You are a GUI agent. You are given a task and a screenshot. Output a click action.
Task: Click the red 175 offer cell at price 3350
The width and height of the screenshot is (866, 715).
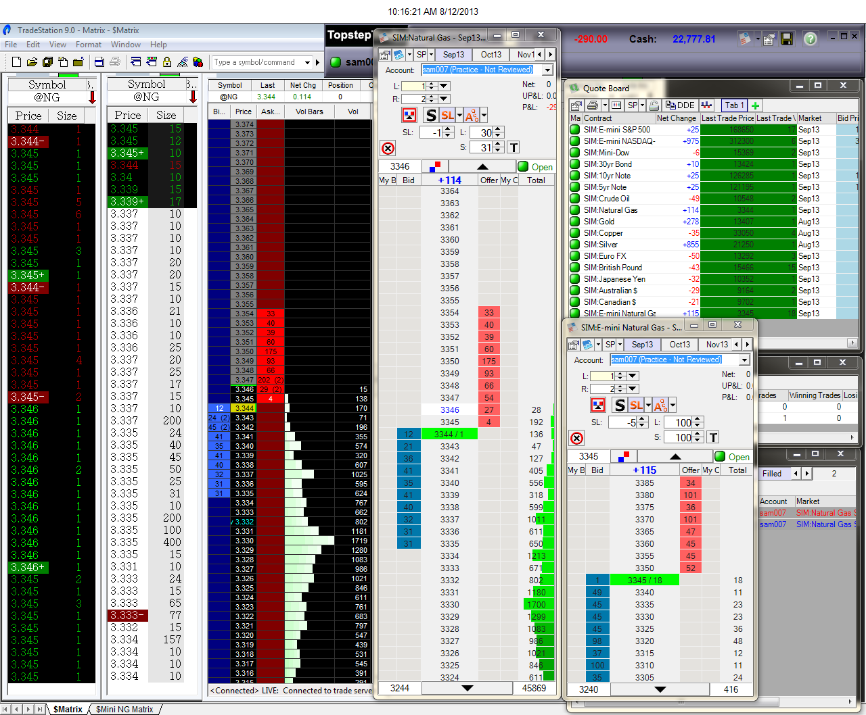coord(488,361)
